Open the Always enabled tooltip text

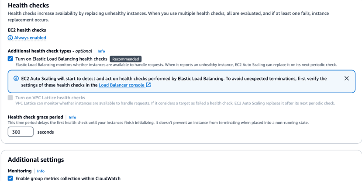click(30, 38)
